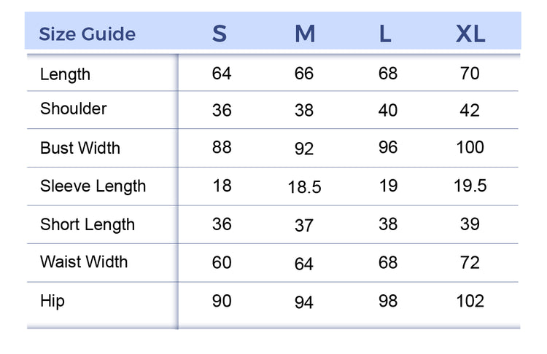Click the Hip row label
Screen dimensions: 547x354
53,300
